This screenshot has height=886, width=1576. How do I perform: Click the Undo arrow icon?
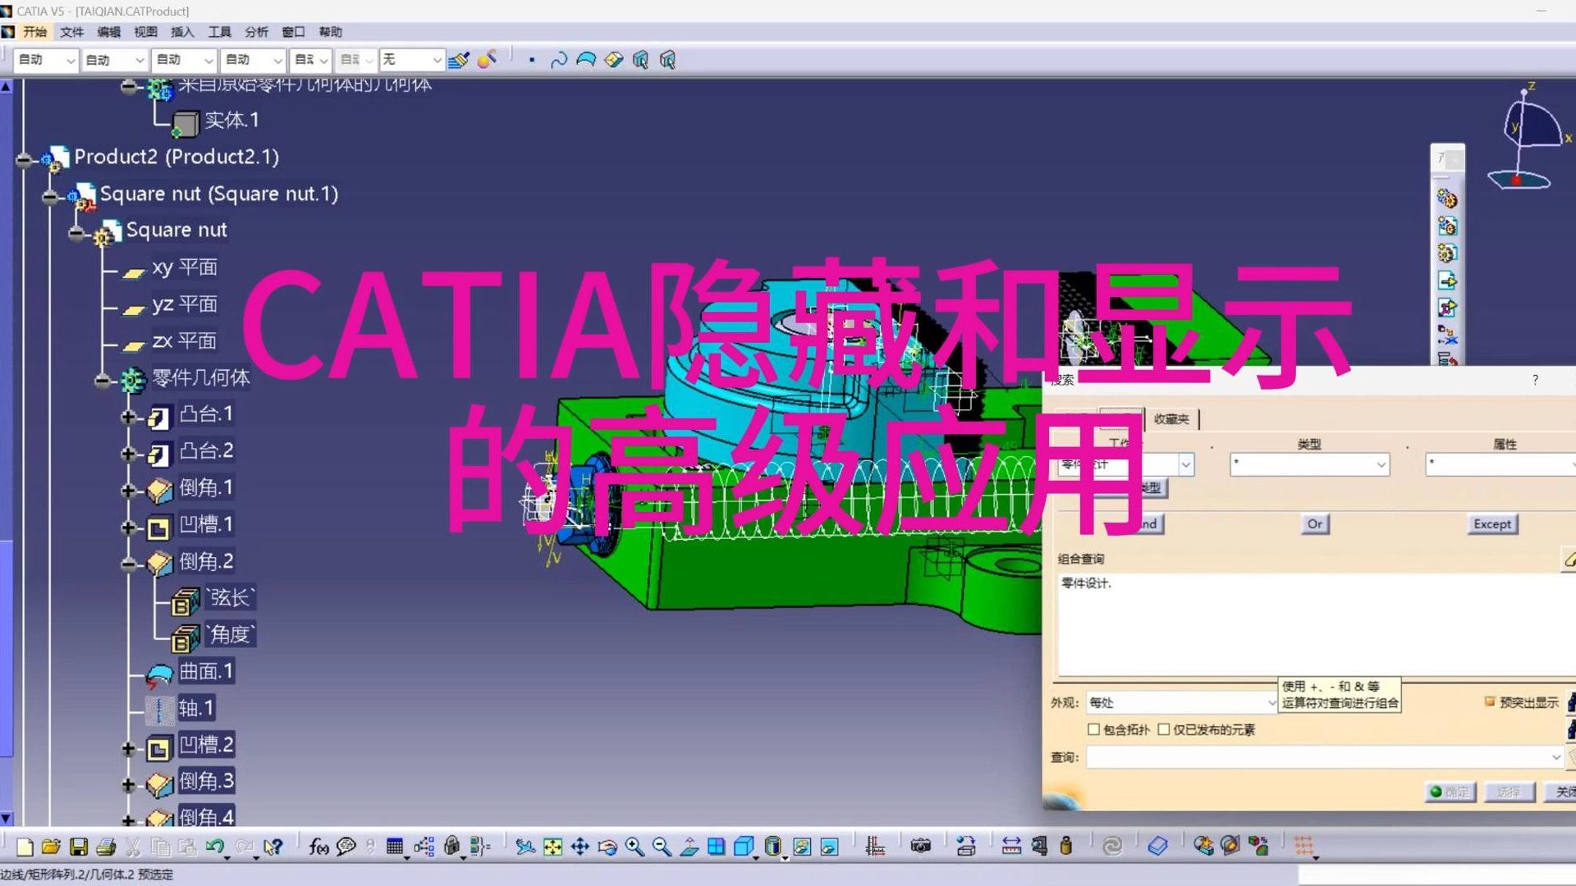[x=216, y=847]
